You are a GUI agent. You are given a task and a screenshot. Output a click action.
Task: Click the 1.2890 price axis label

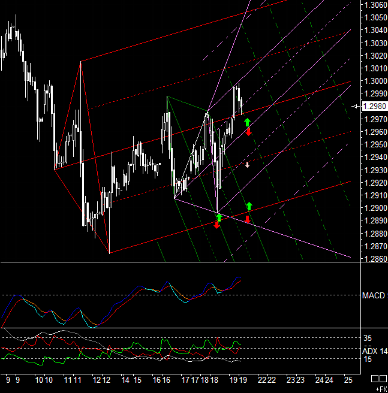(x=375, y=220)
